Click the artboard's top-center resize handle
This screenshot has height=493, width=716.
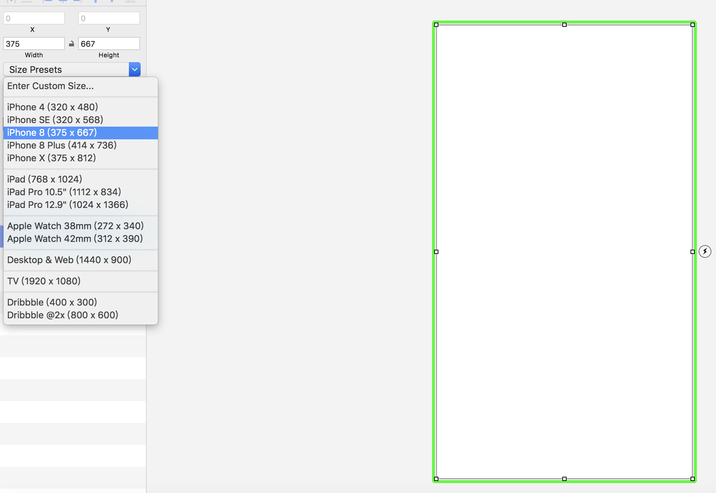(564, 25)
